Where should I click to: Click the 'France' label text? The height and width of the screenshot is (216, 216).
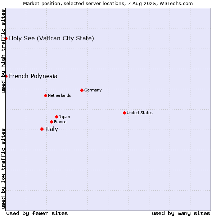tap(60, 122)
